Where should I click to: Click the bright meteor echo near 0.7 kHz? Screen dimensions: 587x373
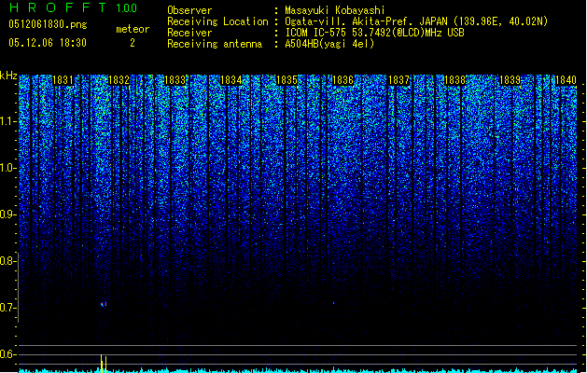click(104, 304)
